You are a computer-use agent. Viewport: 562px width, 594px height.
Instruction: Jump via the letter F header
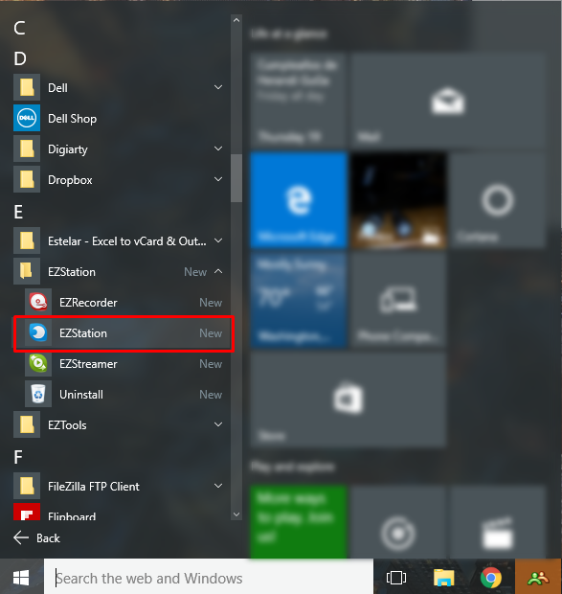pos(18,457)
